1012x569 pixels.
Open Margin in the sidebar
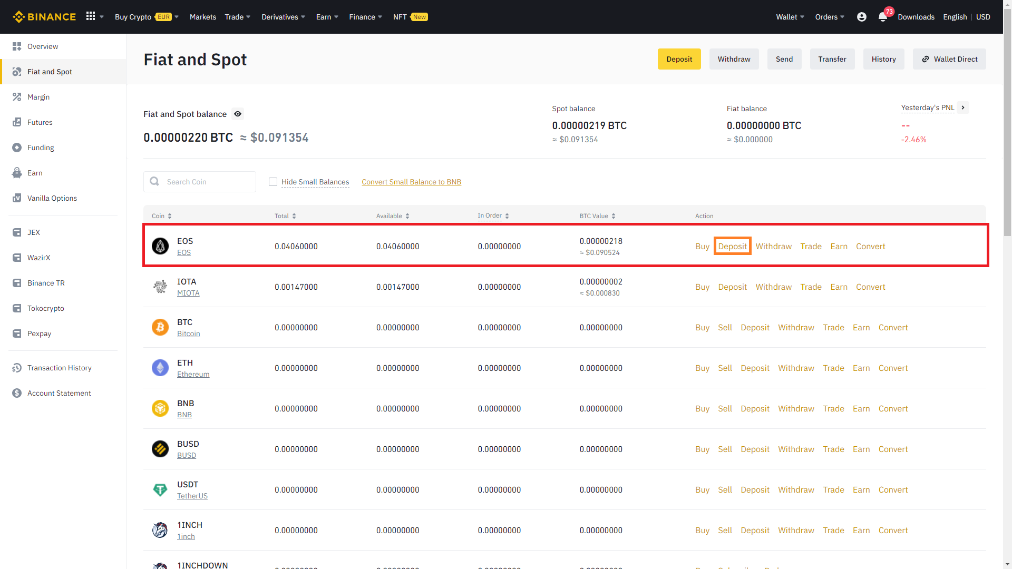point(38,97)
